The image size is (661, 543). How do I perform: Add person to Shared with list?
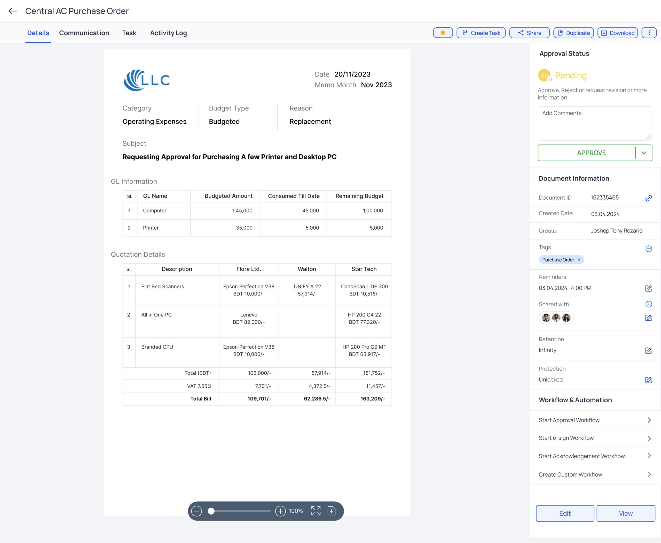pos(649,304)
